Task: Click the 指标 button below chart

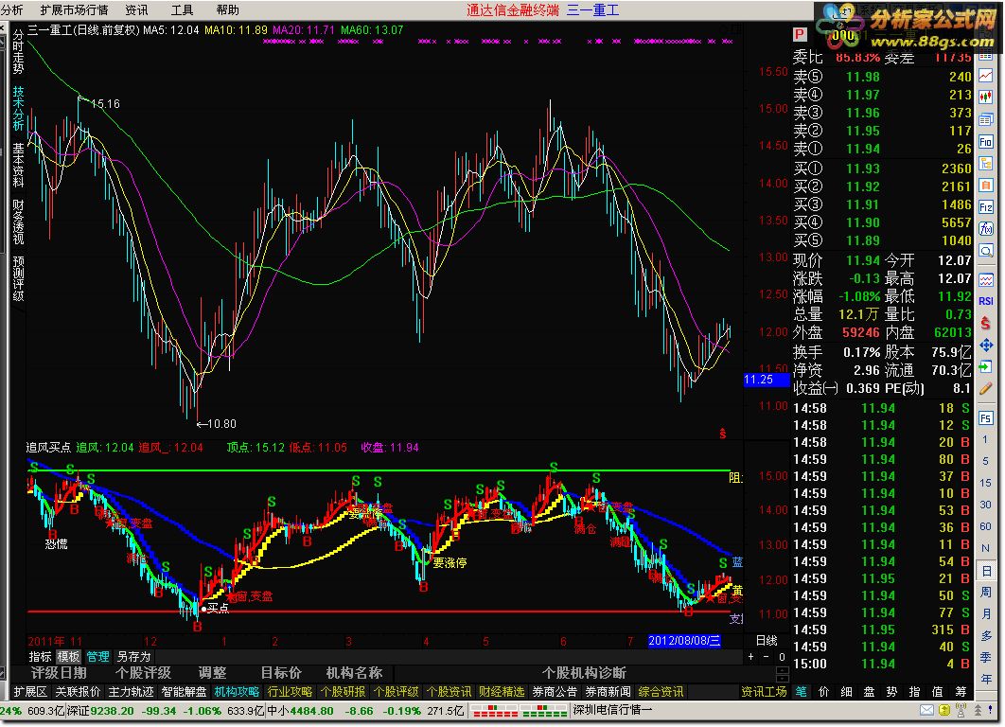Action: tap(40, 657)
